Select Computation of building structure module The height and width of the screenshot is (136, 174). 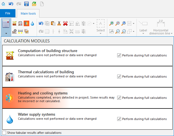tap(47, 51)
